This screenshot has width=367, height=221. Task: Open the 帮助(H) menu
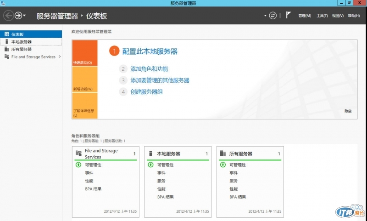(x=354, y=16)
